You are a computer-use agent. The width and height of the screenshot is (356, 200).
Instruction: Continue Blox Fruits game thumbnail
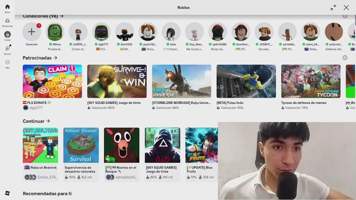tap(202, 145)
